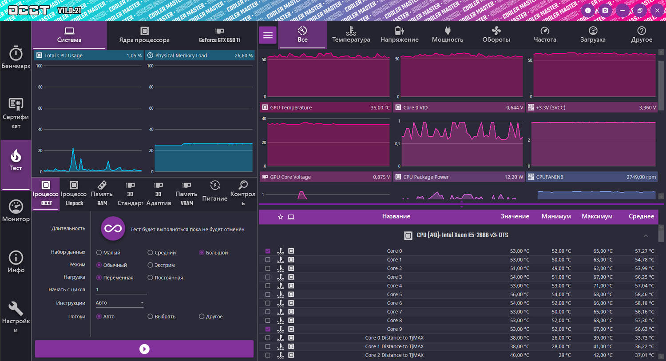Click the infinity duration icon

coord(113,229)
